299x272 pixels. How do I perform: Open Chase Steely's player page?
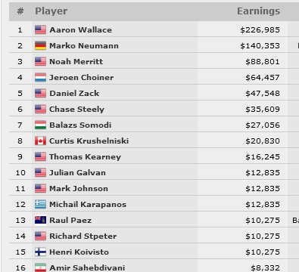pos(76,109)
